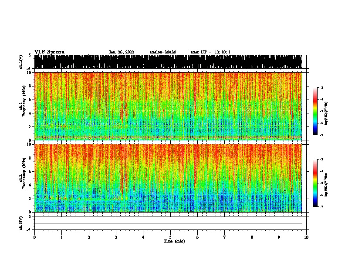
Task: Click the log(PSD) label beside ch.1 color scale
Action: [x=326, y=113]
